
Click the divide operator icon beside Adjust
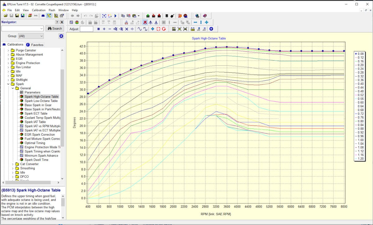[132, 29]
